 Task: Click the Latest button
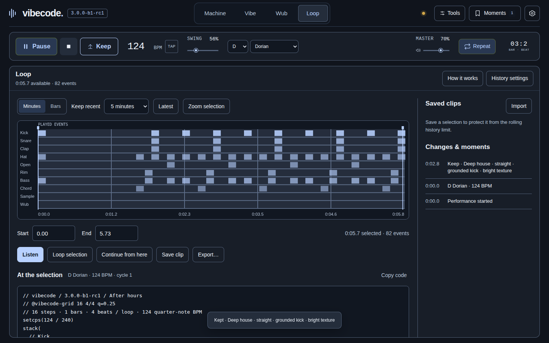166,106
